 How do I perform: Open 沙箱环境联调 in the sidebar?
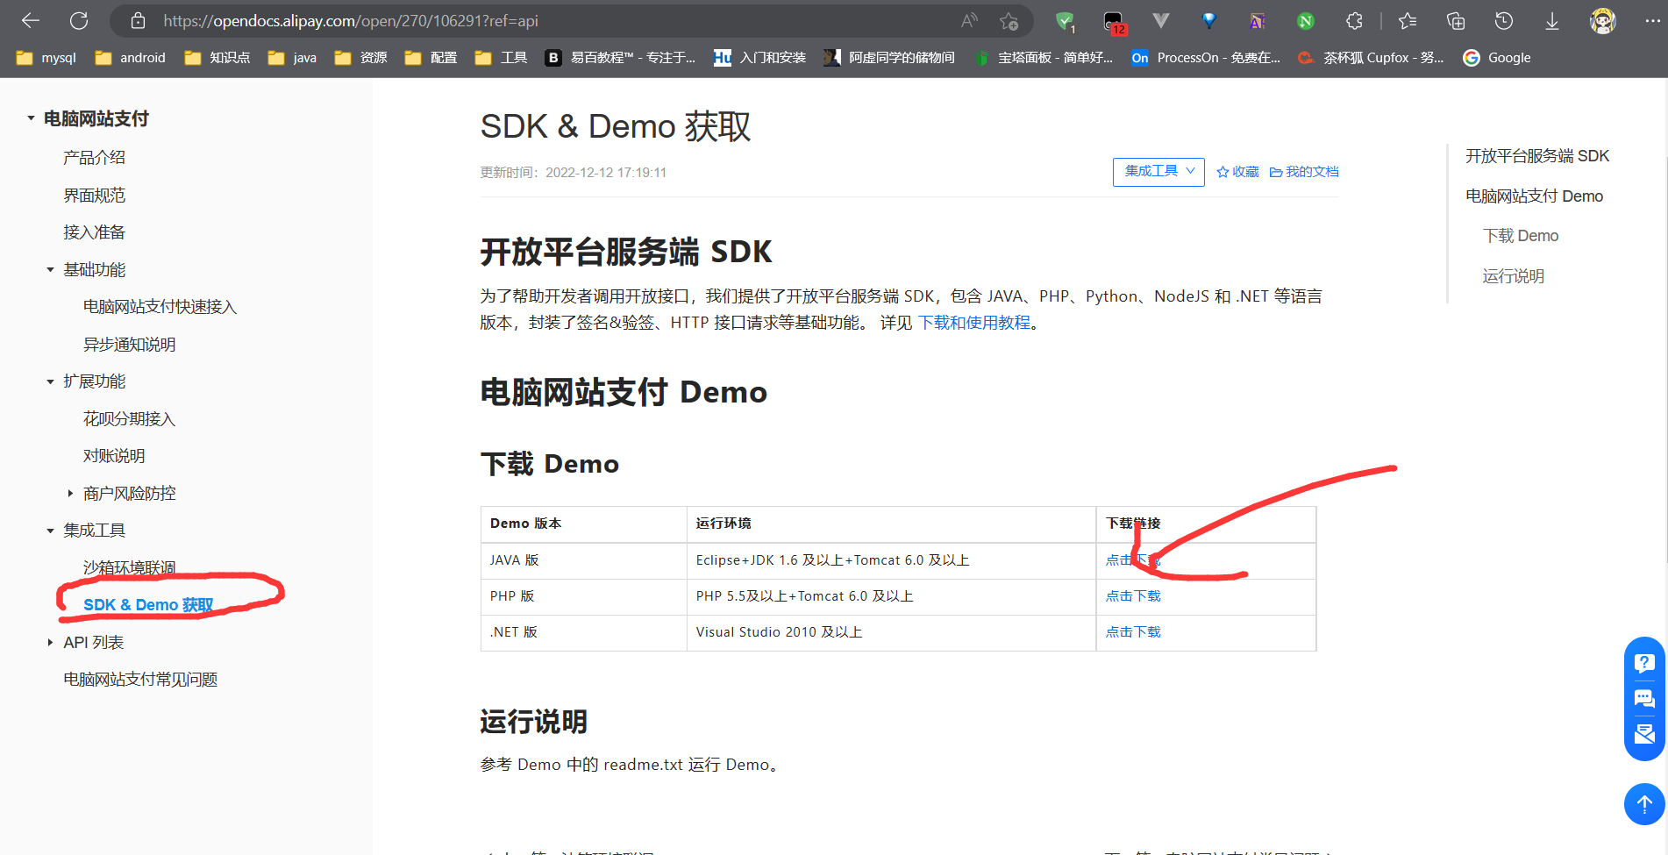point(129,567)
